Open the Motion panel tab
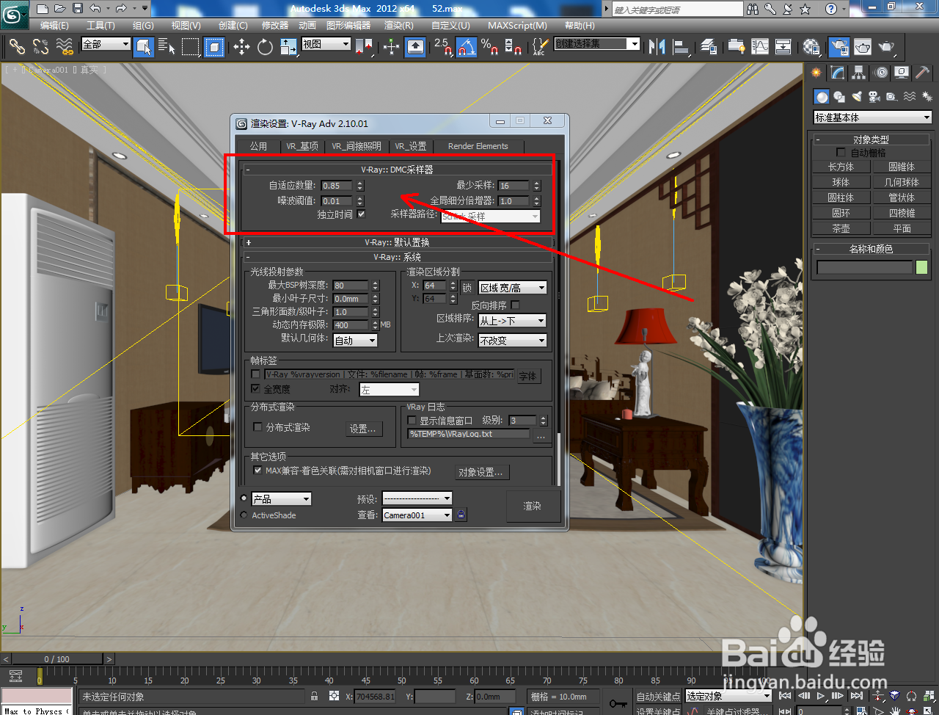Viewport: 939px width, 715px height. pos(881,72)
